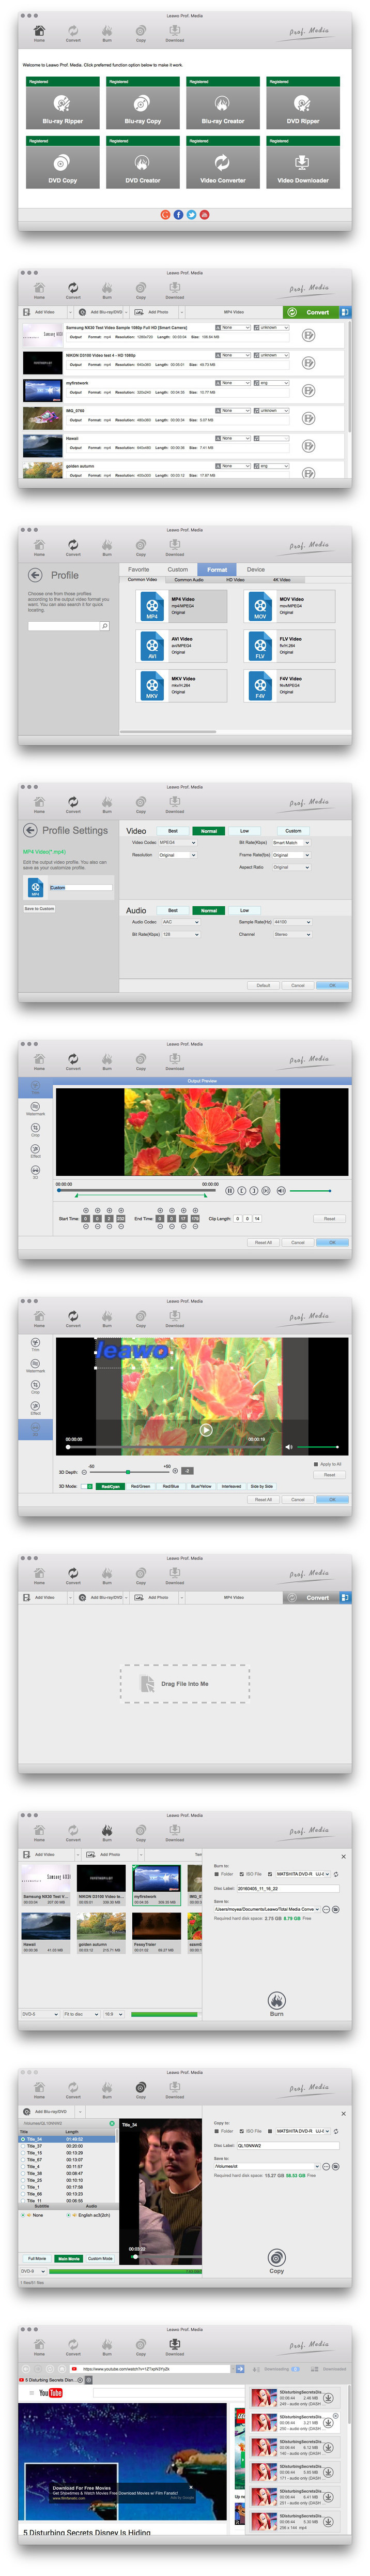
Task: Go back using the Profile Settings arrow
Action: click(30, 830)
